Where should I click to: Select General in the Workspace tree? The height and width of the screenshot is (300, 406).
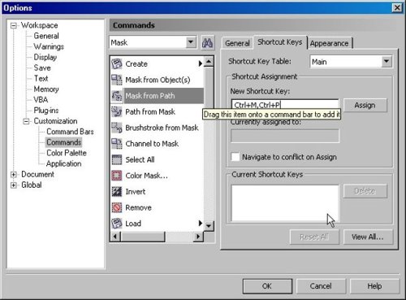pyautogui.click(x=46, y=36)
